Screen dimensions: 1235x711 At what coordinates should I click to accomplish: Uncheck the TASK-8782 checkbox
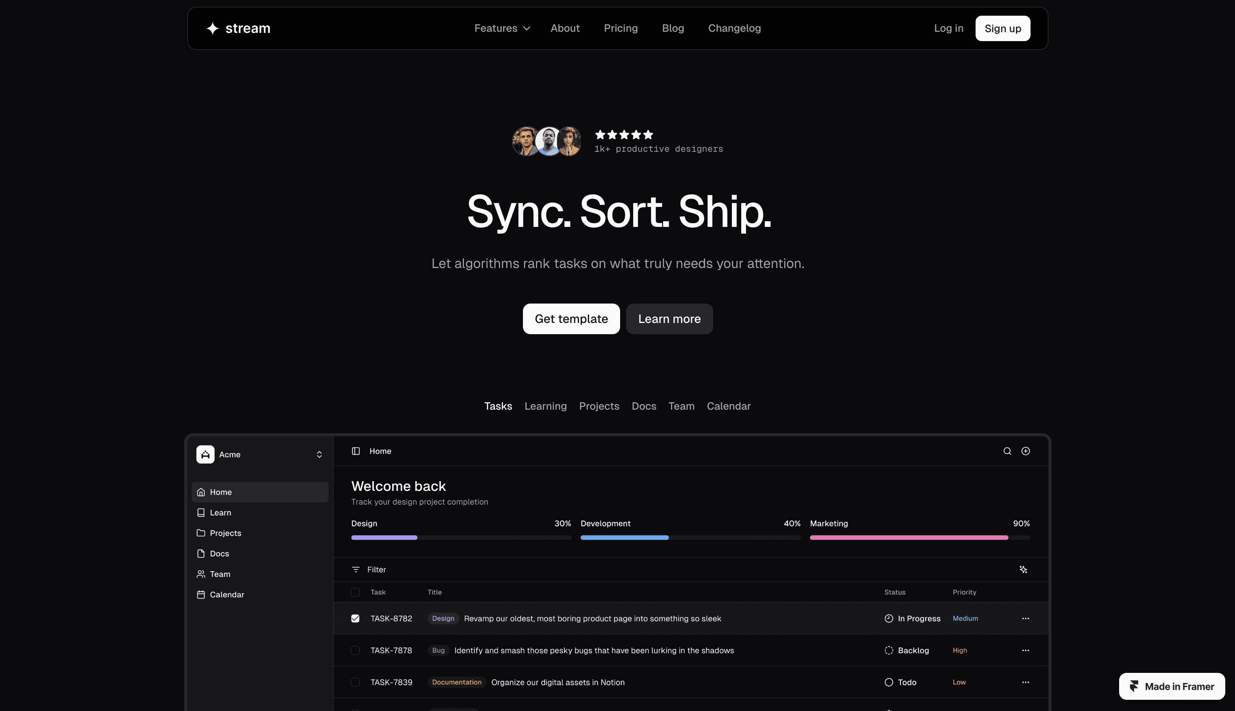point(355,618)
